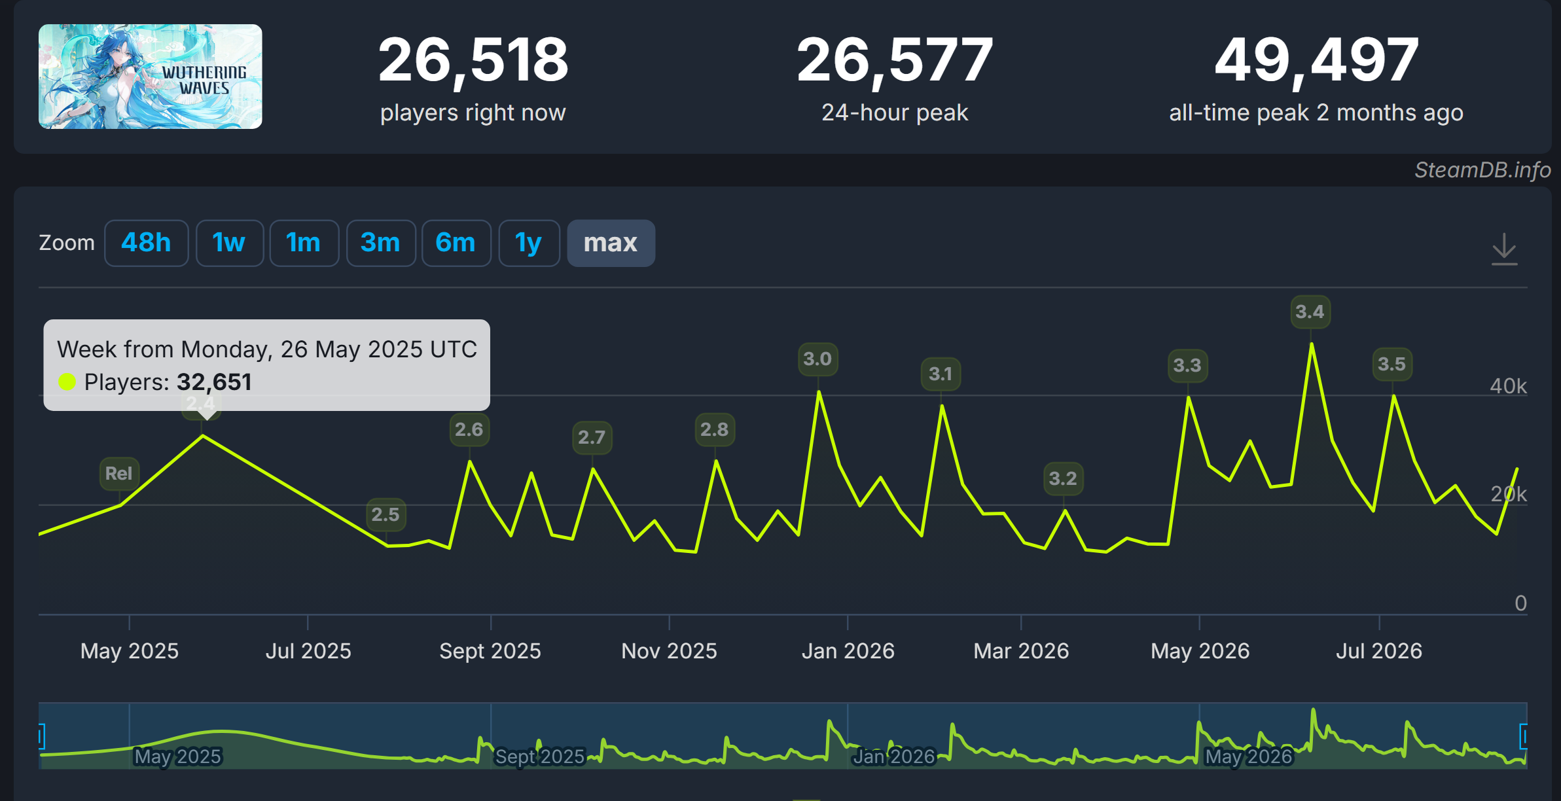Set zoom range to 3m
The height and width of the screenshot is (801, 1561).
(x=380, y=243)
